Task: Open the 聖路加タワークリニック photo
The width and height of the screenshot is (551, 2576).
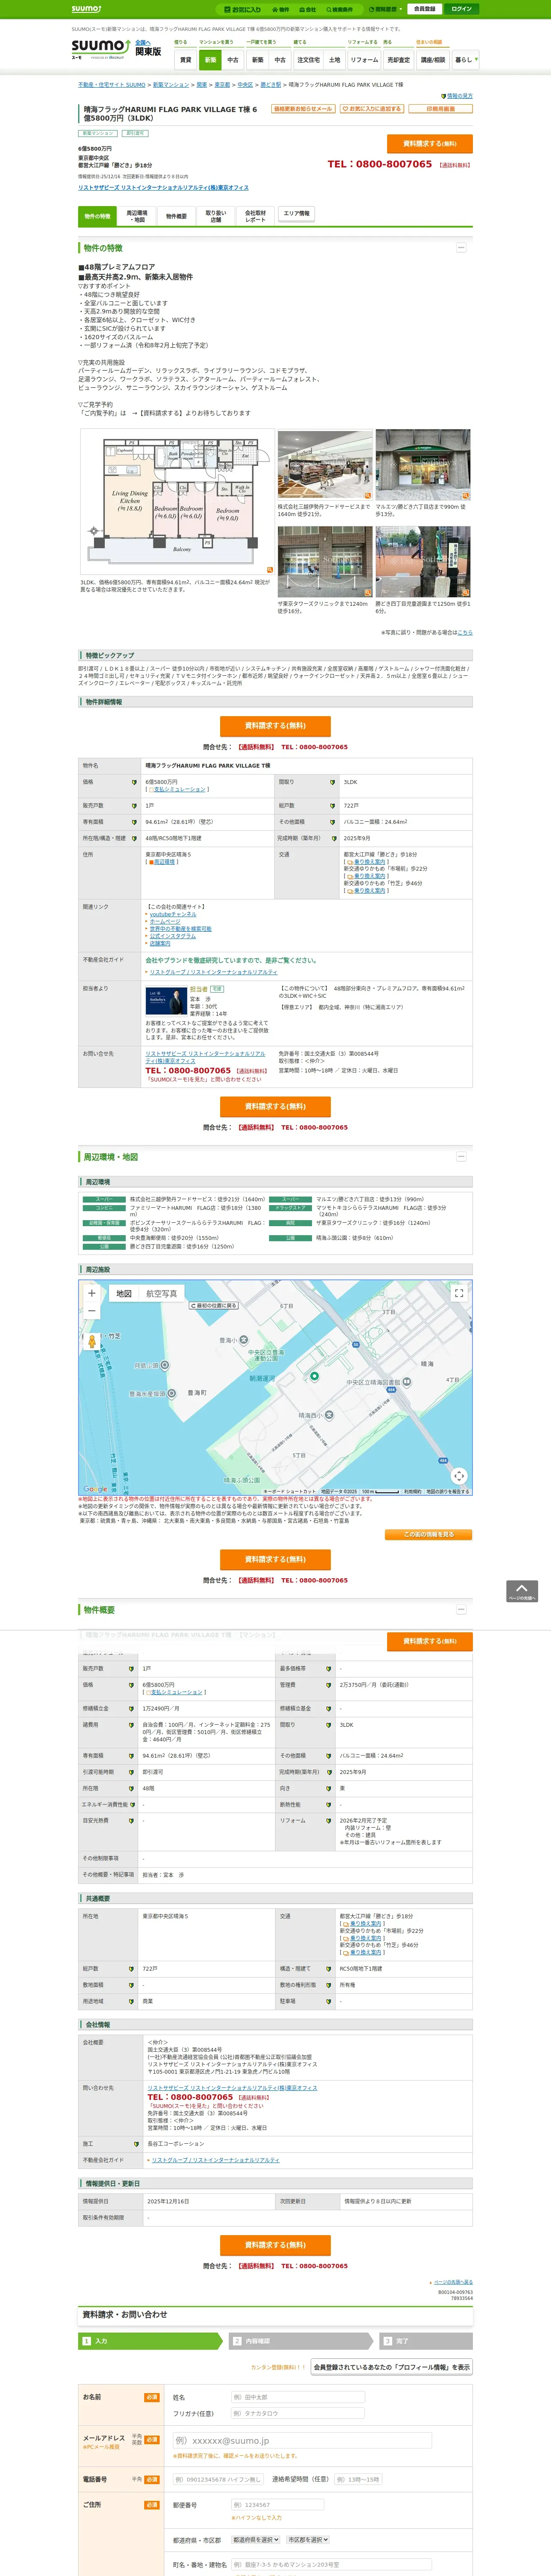Action: pyautogui.click(x=324, y=561)
